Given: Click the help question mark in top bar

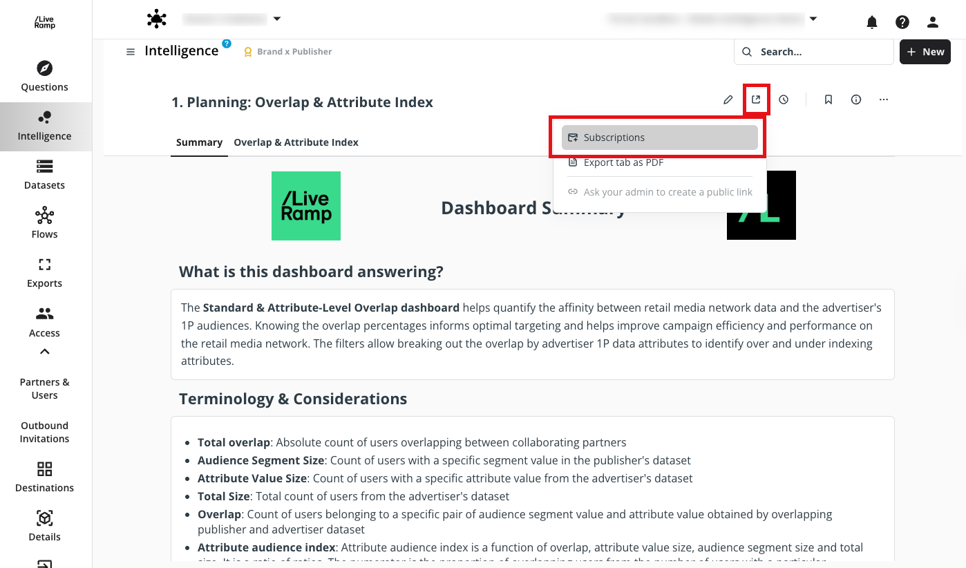Looking at the screenshot, I should click(902, 21).
